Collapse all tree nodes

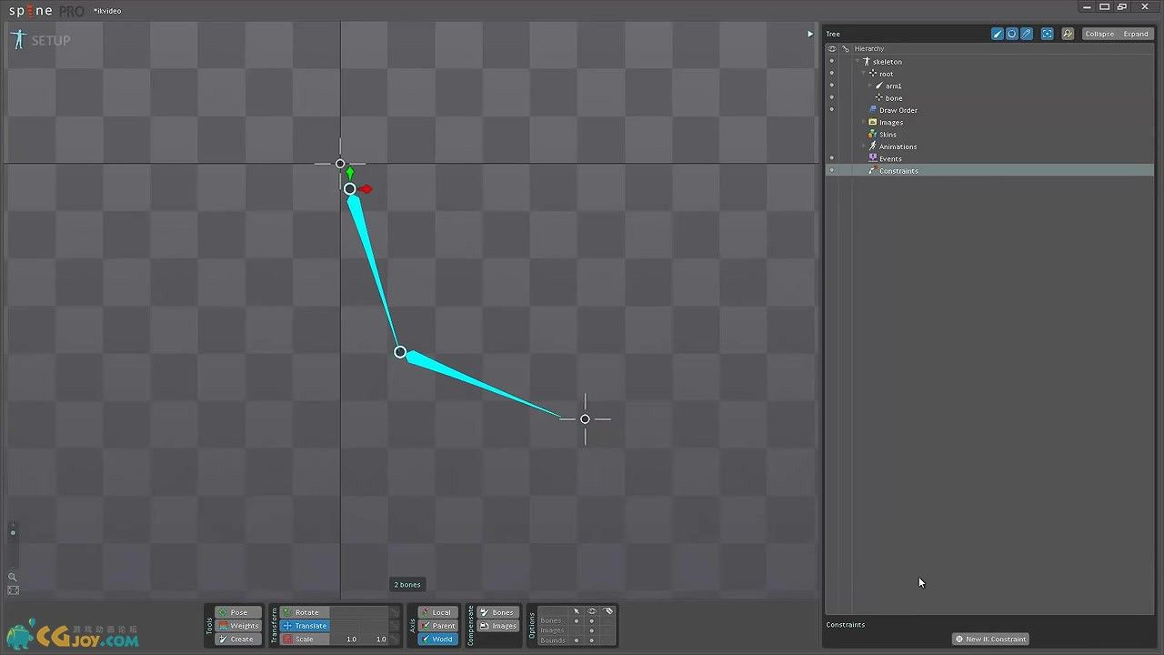[1099, 34]
